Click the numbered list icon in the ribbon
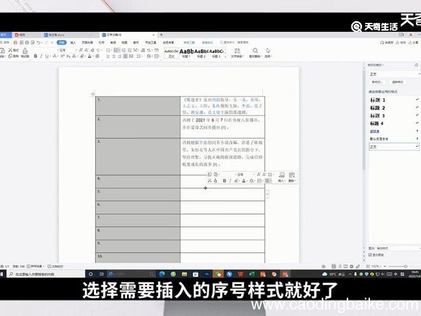Screen dimensions: 421x316 [x=116, y=50]
